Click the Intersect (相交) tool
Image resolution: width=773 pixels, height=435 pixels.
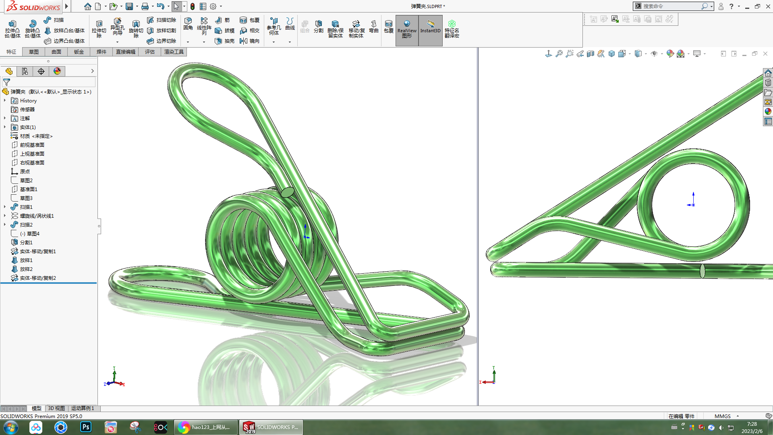pyautogui.click(x=249, y=30)
